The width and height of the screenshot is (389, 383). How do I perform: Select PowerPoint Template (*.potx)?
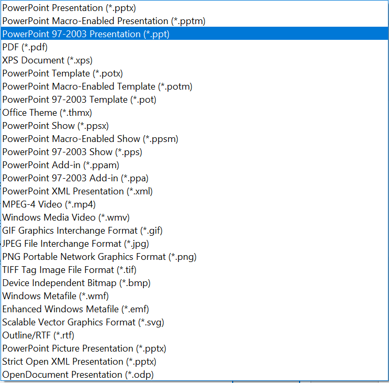pos(194,73)
